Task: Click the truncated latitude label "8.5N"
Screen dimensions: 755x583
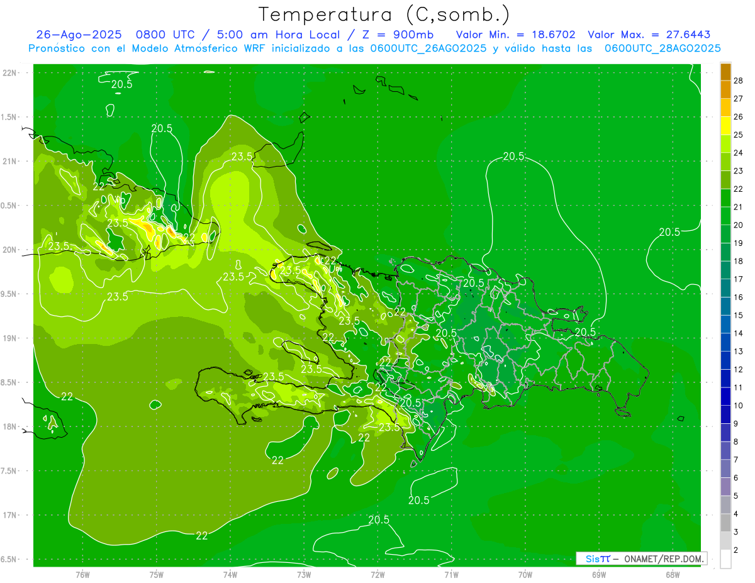Action: pyautogui.click(x=9, y=382)
